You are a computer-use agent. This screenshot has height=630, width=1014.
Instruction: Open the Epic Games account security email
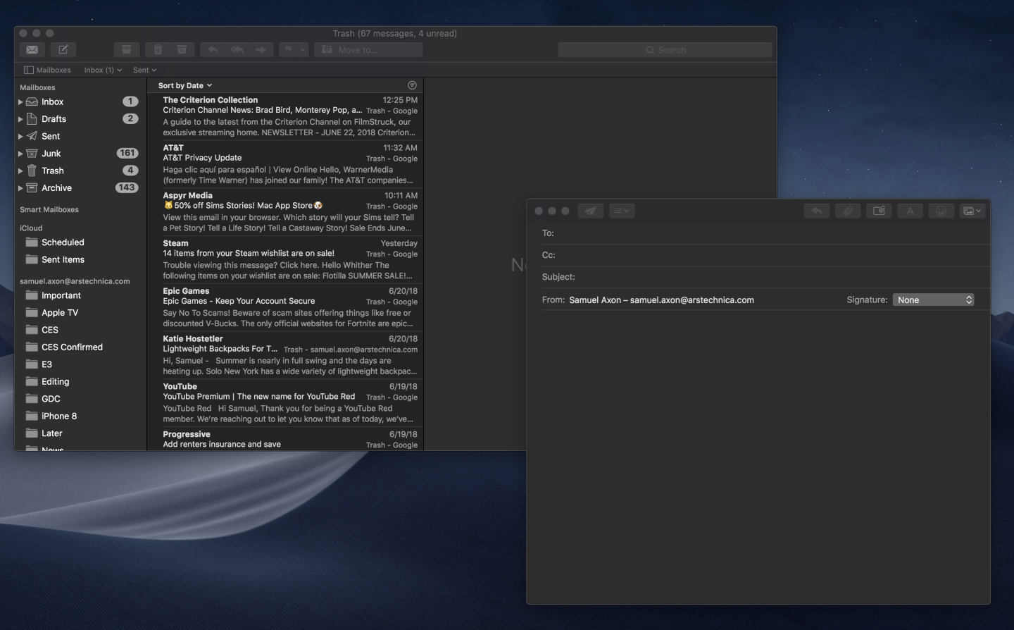pos(286,307)
